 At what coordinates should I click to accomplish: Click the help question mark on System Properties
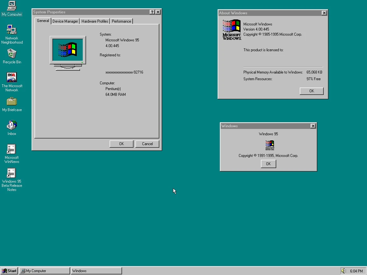click(152, 12)
